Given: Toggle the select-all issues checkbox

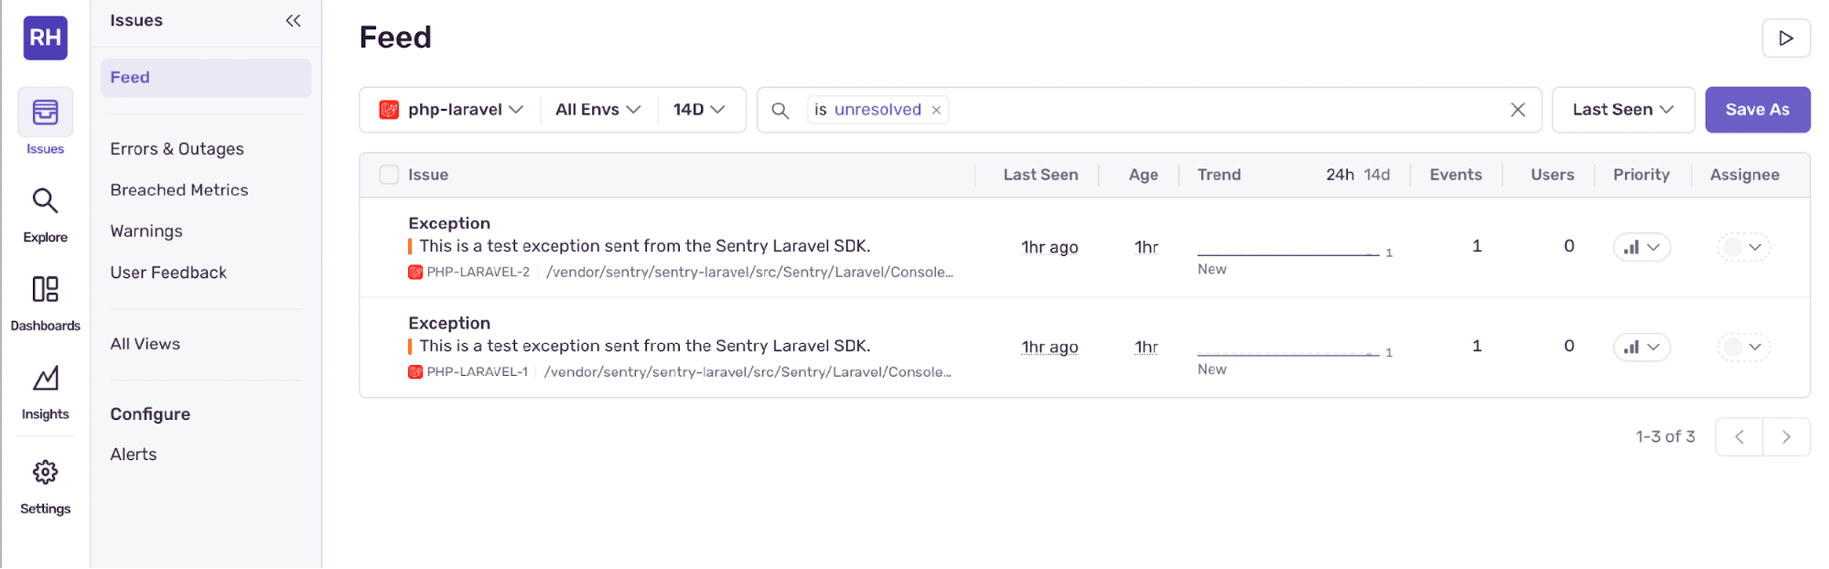Looking at the screenshot, I should coord(389,175).
